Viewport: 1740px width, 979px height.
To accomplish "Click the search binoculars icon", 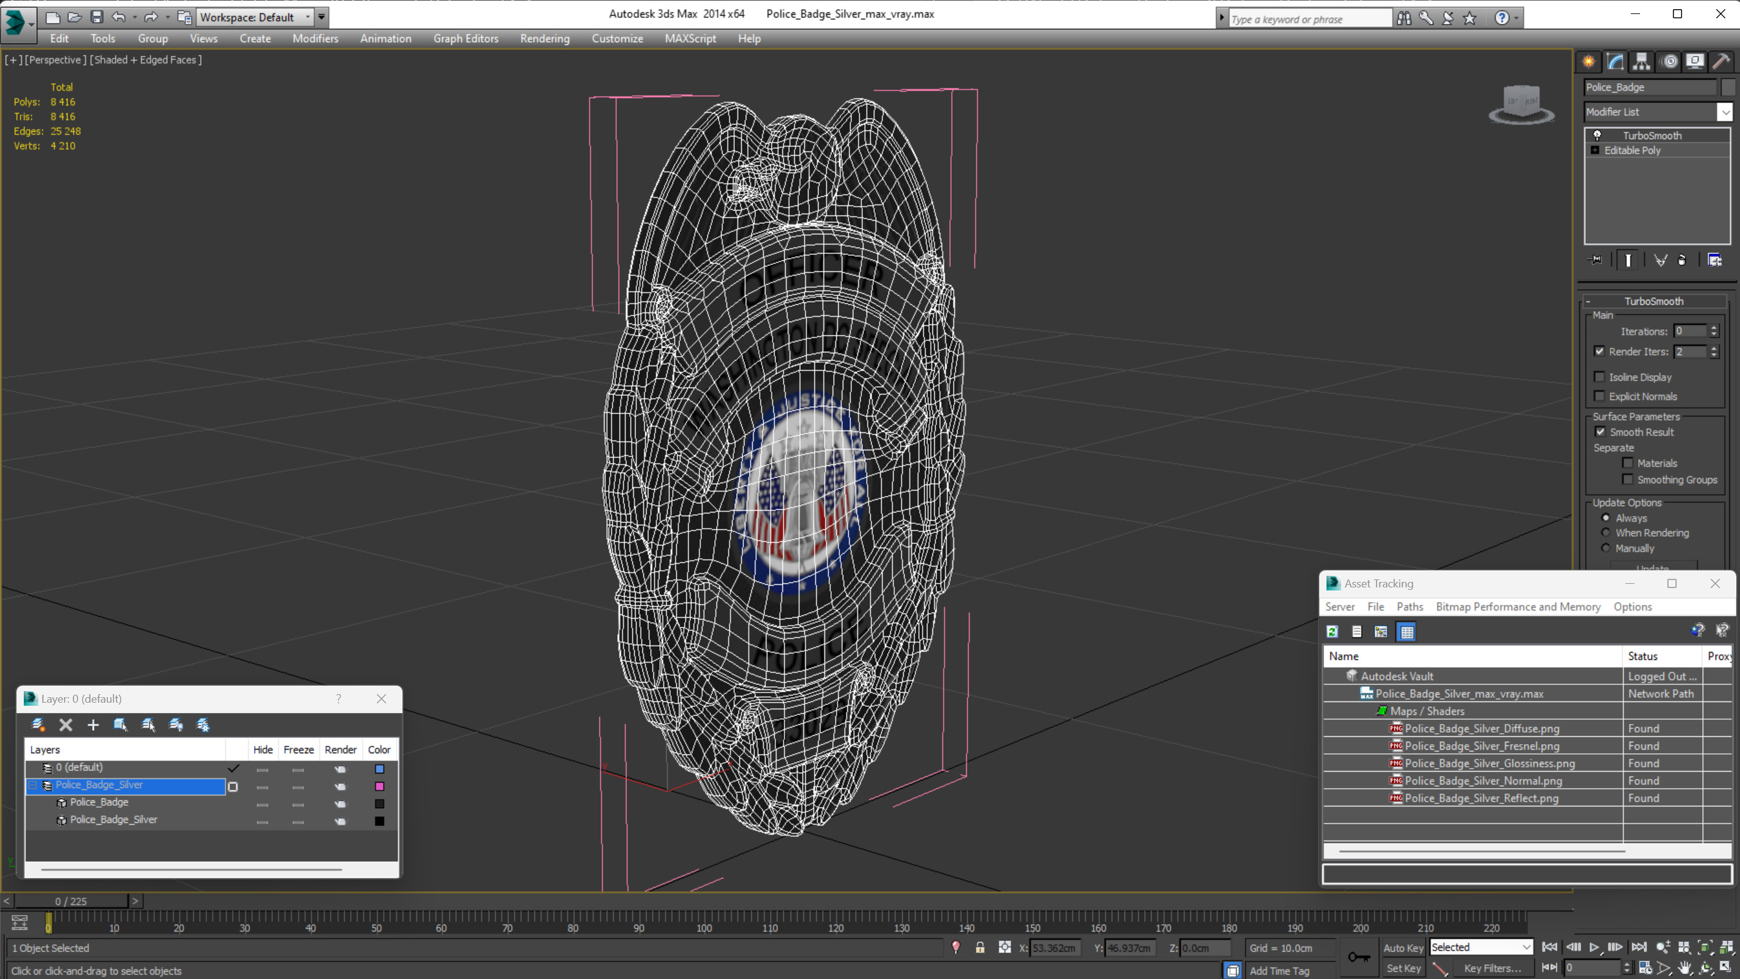I will coord(1403,18).
